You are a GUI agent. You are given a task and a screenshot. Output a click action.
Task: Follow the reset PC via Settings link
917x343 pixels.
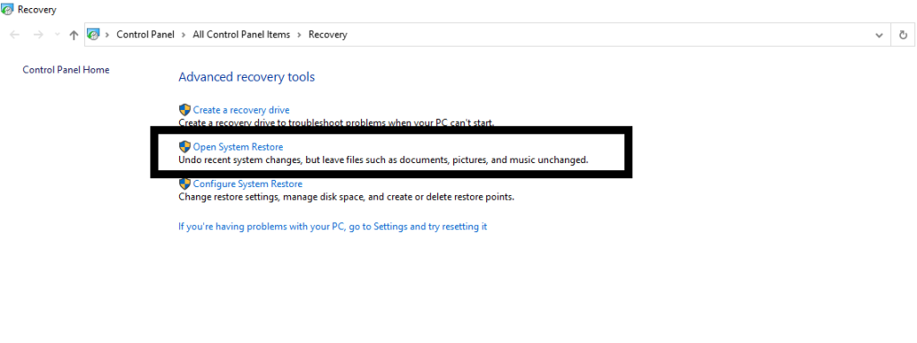click(x=333, y=227)
